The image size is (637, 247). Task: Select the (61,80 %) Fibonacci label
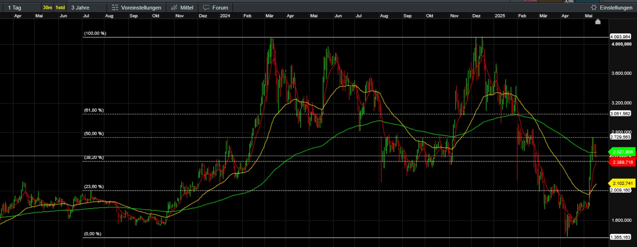(94, 110)
